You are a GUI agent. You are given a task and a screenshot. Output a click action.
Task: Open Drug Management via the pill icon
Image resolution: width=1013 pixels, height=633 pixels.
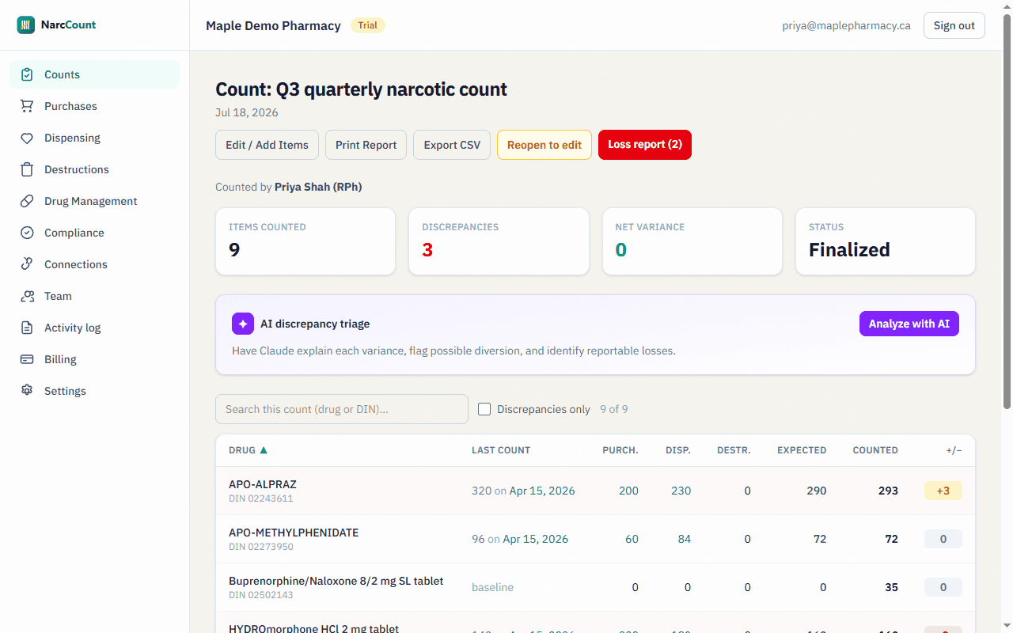27,201
